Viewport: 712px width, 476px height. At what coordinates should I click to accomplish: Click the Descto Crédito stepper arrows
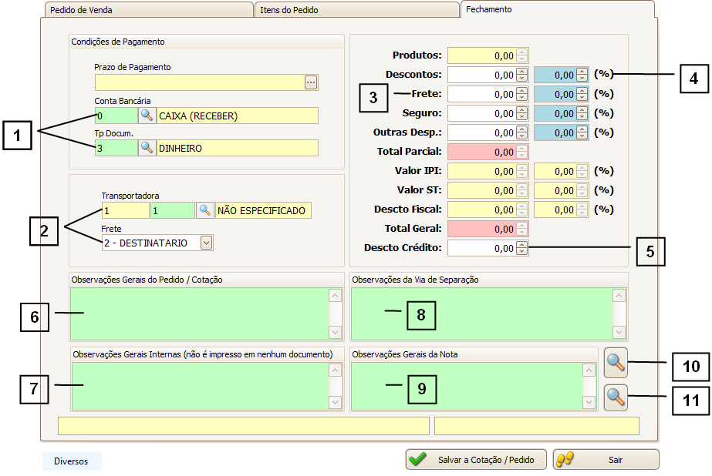(522, 248)
